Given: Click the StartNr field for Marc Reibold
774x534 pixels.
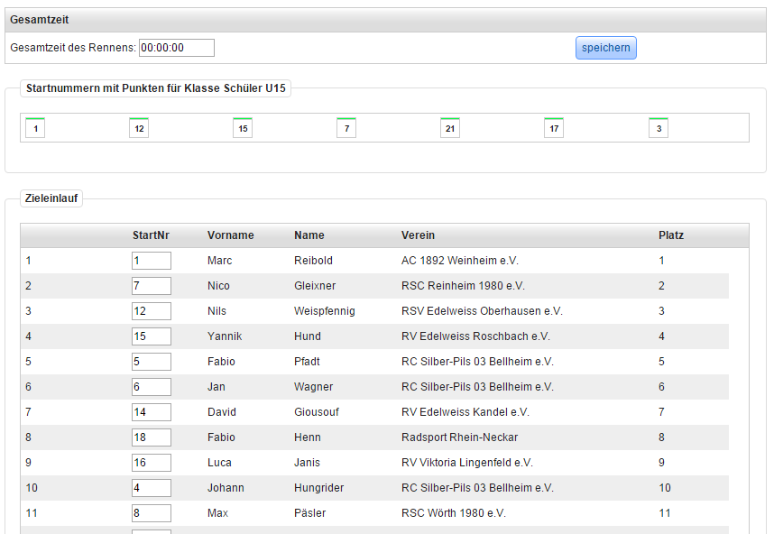Looking at the screenshot, I should coord(151,261).
